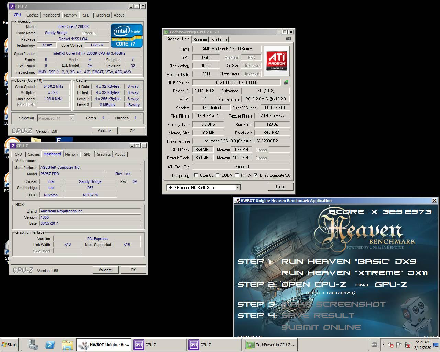The width and height of the screenshot is (440, 352).
Task: Open the AMD Radeon HD 6500 Series dropdown
Action: pos(238,188)
